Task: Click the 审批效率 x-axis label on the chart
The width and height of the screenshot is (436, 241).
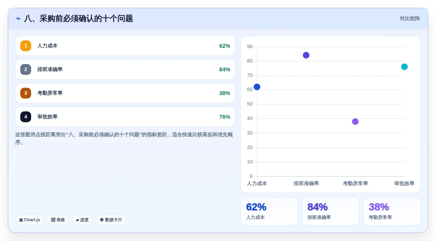Action: coord(404,183)
